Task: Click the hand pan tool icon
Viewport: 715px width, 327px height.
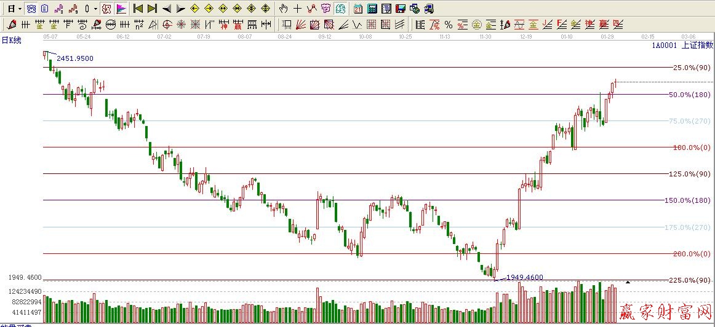Action: point(283,9)
